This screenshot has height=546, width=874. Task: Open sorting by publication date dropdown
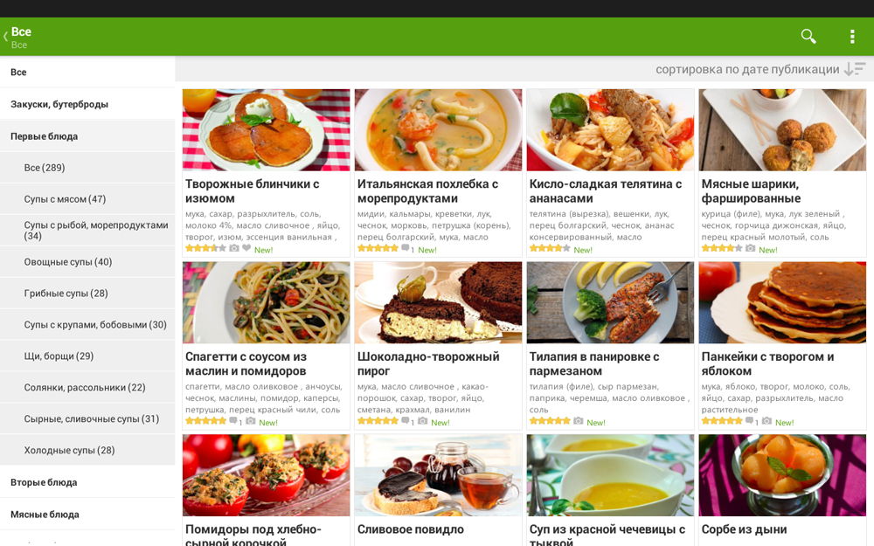point(747,69)
